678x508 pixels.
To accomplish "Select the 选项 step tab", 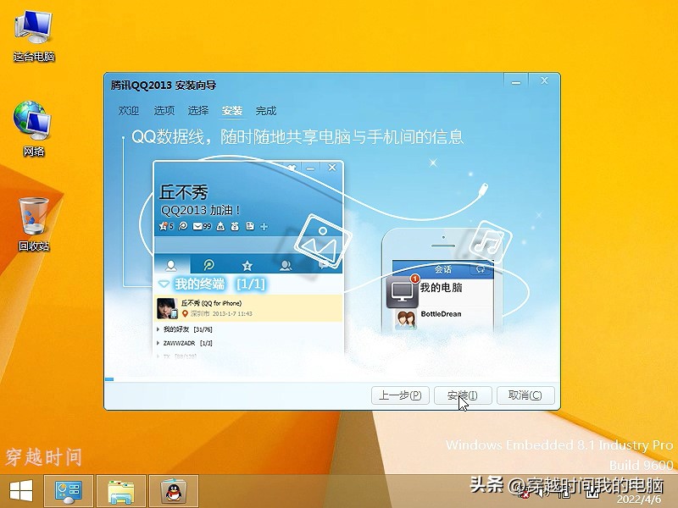I will pos(164,111).
